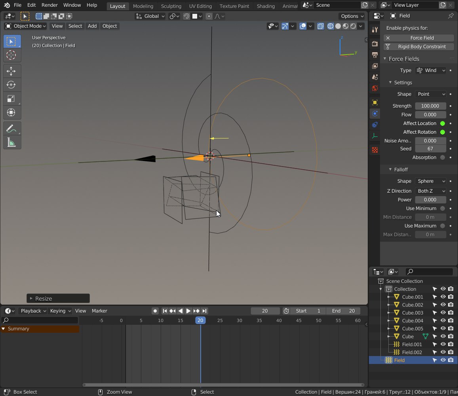458x396 pixels.
Task: Open the Physics properties tab icon
Action: tap(375, 114)
